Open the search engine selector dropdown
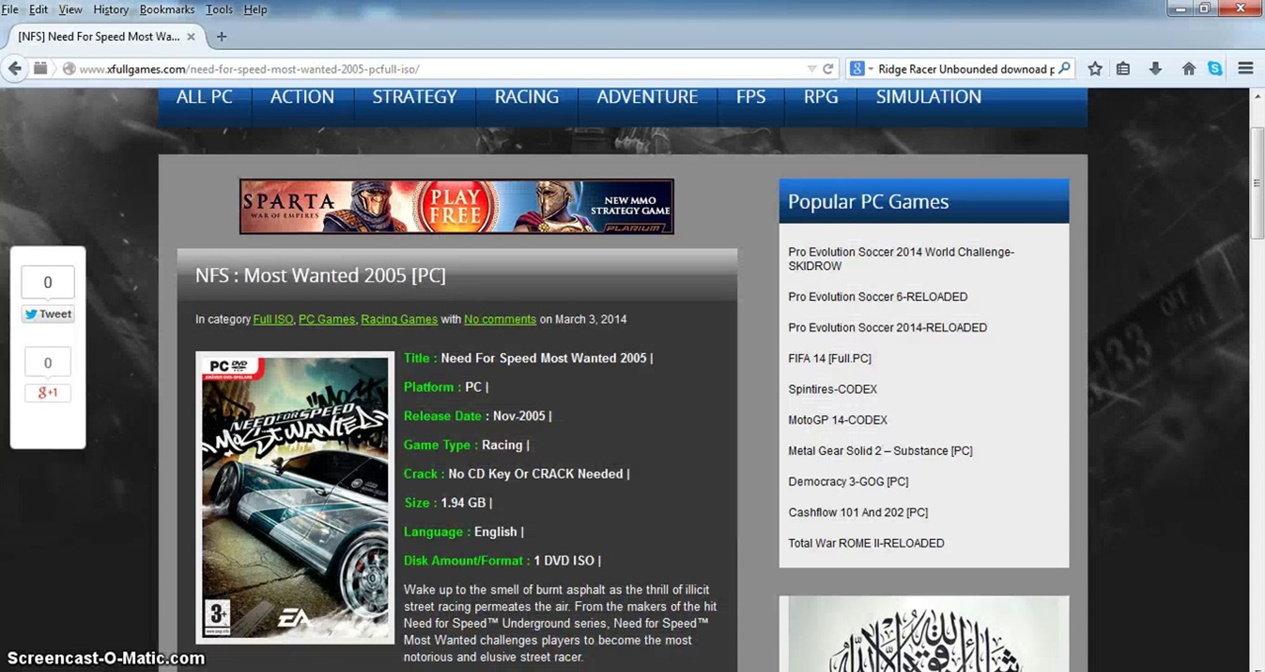 pos(862,68)
